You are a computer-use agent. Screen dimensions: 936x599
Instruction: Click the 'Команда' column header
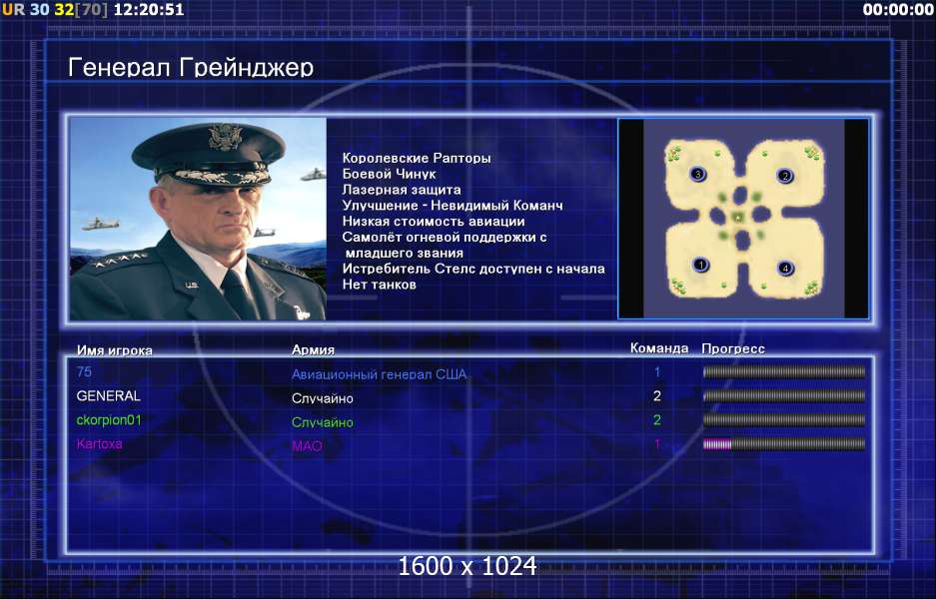pos(659,347)
